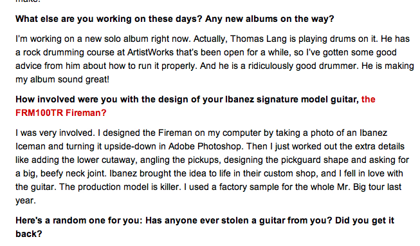Screen dimensions: 420x246
Task: Click the Ibanez signature model guitar question text
Action: click(187, 100)
